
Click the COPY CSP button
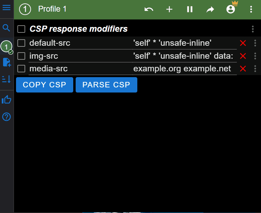point(45,85)
